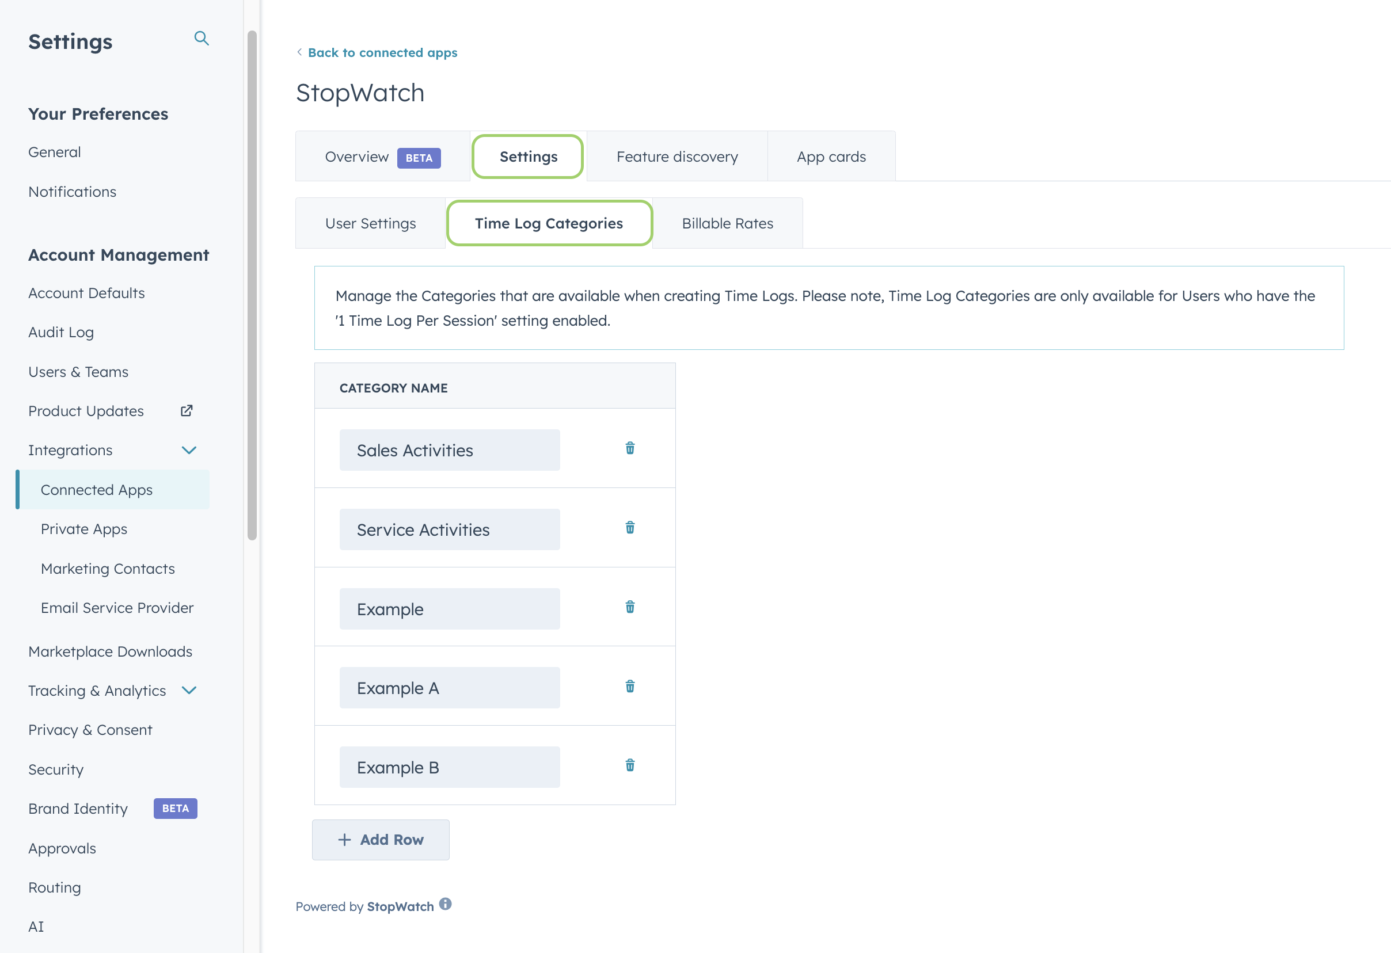Screen dimensions: 1391x953
Task: Click the settings search magnifier icon
Action: coord(202,39)
